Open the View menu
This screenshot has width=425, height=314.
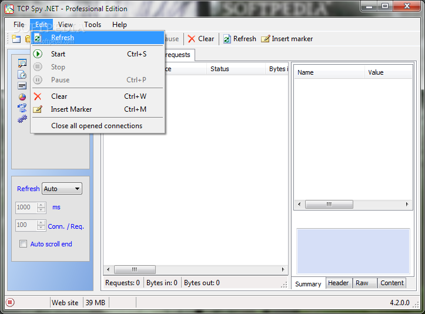pos(65,25)
